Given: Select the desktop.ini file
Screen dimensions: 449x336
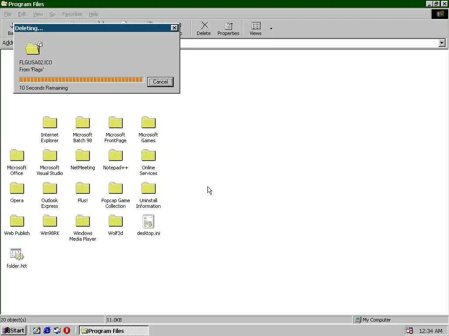Looking at the screenshot, I should point(148,225).
